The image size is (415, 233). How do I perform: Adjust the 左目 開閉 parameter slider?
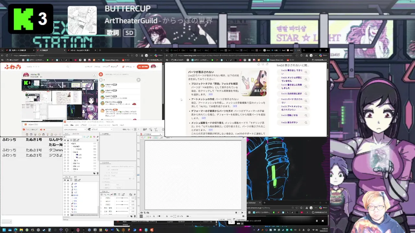pos(122,208)
